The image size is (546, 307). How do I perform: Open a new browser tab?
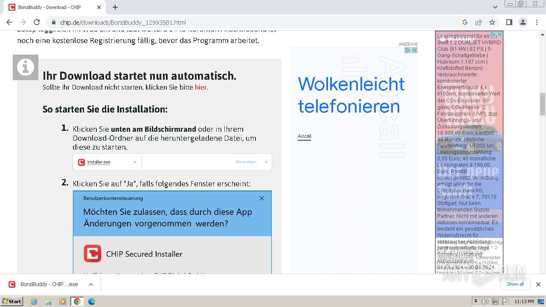(x=115, y=7)
